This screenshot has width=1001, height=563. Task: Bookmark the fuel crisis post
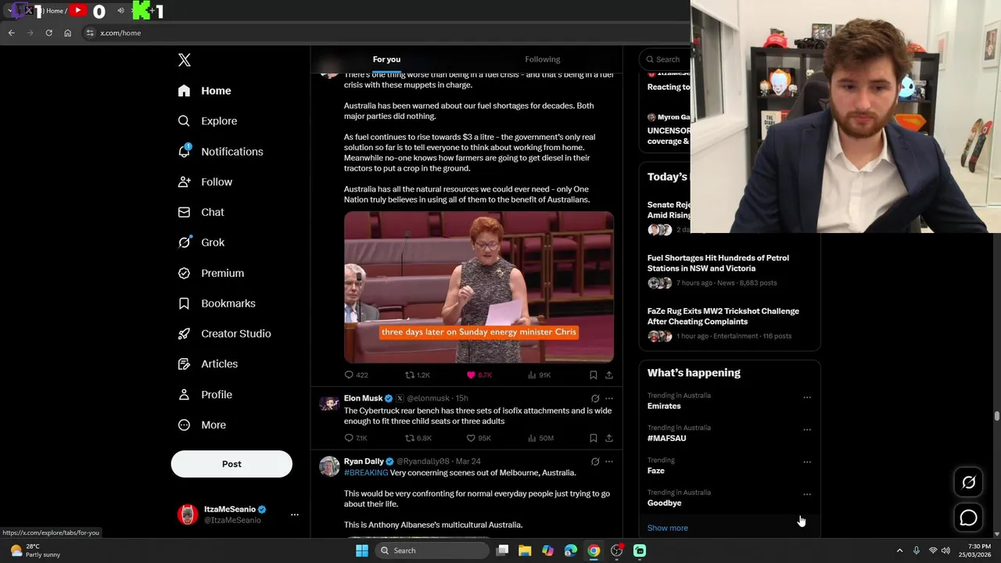pos(593,375)
